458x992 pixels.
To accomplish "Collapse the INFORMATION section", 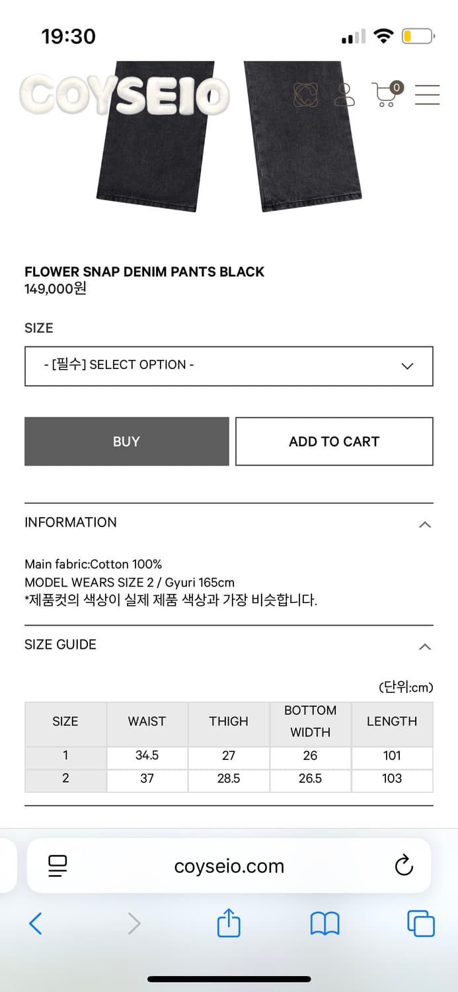I will click(x=425, y=524).
